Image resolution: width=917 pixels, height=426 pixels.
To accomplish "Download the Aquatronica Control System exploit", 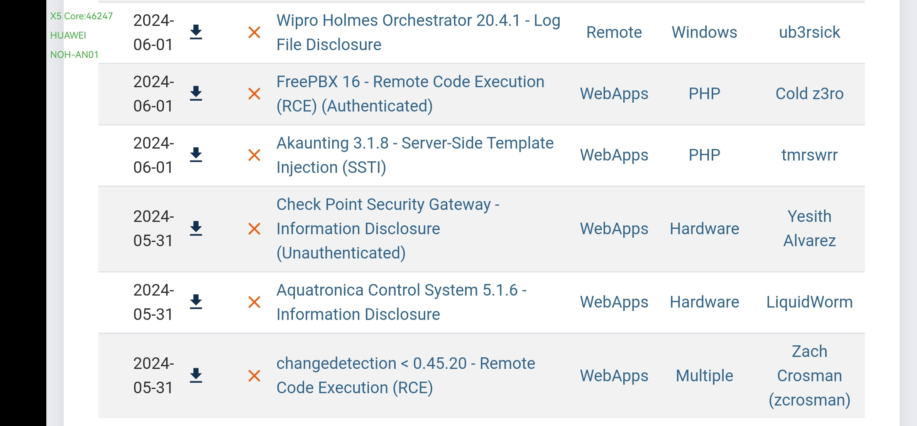I will coord(196,302).
